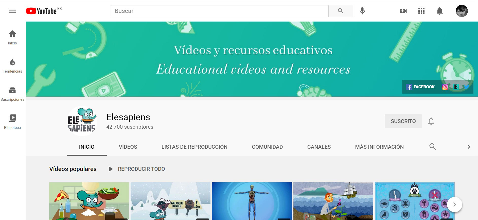Open the avalanche danger video thumbnail
This screenshot has height=220, width=478.
pos(170,201)
